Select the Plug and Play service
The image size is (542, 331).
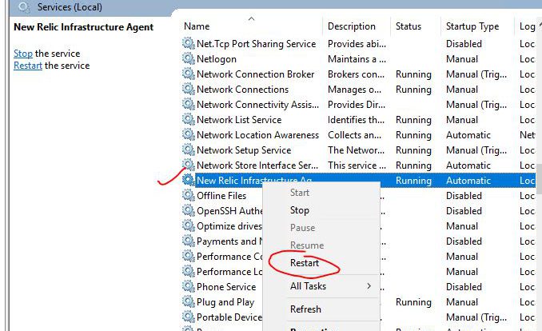pos(225,302)
